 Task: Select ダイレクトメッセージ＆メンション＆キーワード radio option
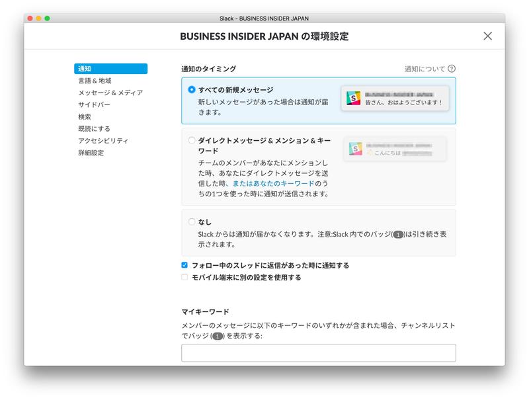[x=192, y=140]
